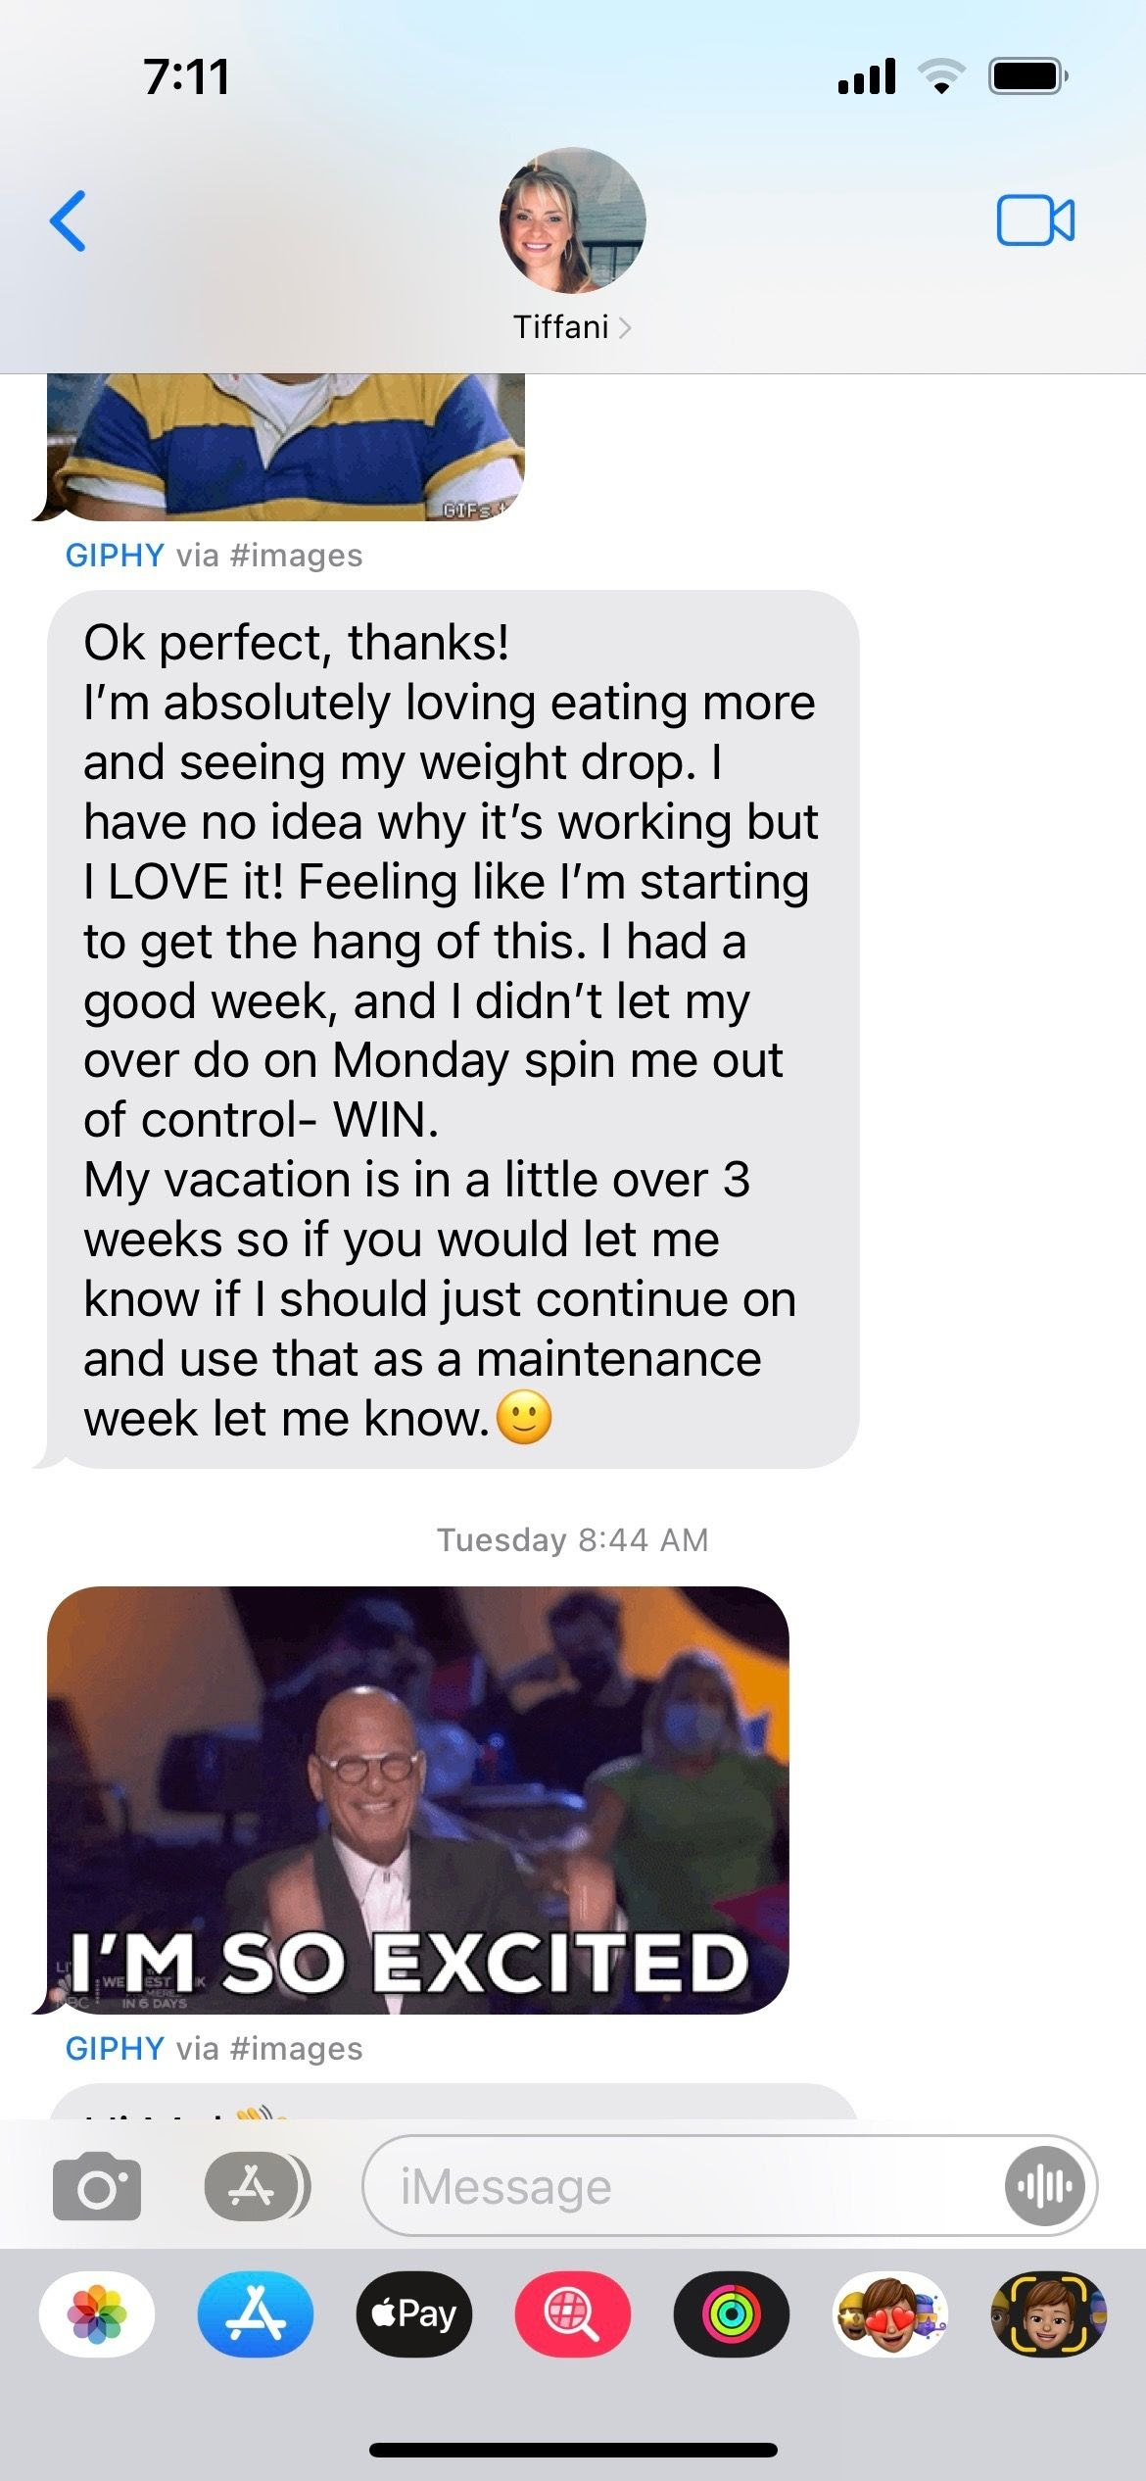View the I'M SO EXCITED GIF
Screen dimensions: 1146x2481
click(x=418, y=1799)
